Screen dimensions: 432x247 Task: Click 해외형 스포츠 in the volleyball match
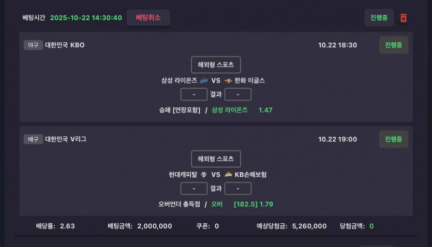point(216,159)
